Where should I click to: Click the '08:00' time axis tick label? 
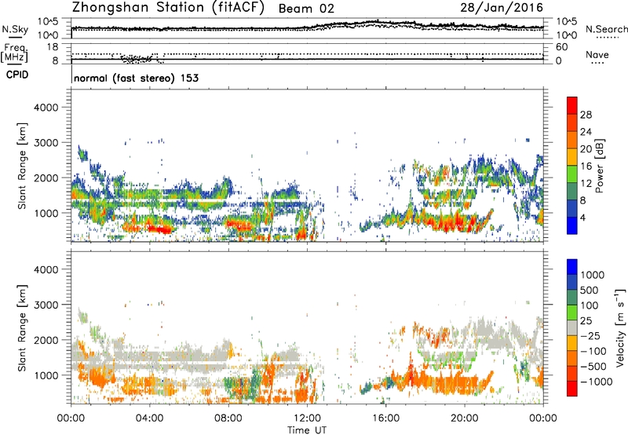click(228, 418)
